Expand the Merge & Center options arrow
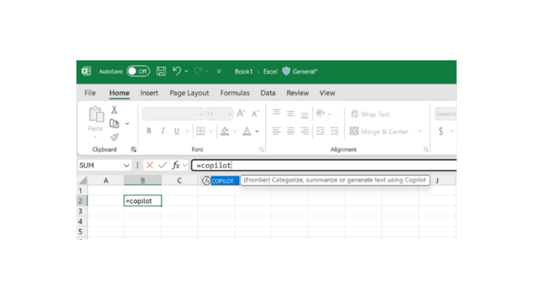 tap(420, 131)
